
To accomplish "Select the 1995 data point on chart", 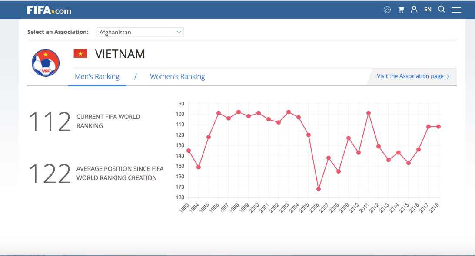I will pyautogui.click(x=209, y=137).
